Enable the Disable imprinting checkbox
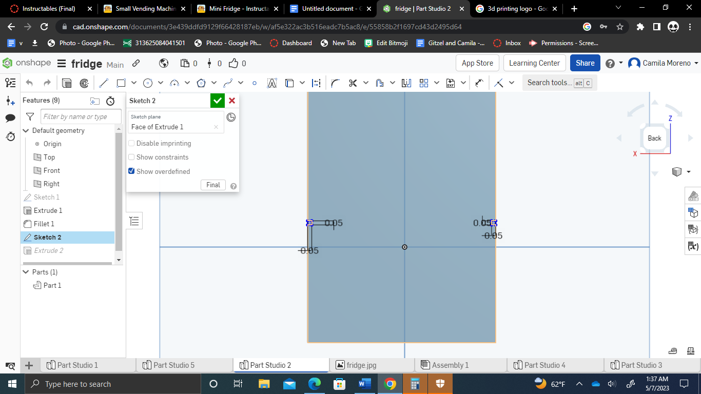The height and width of the screenshot is (394, 701). [131, 143]
